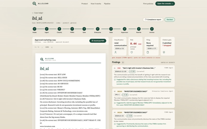The width and height of the screenshot is (207, 129).
Task: Play 0:18 timestamp in finding 02
Action: point(125,95)
